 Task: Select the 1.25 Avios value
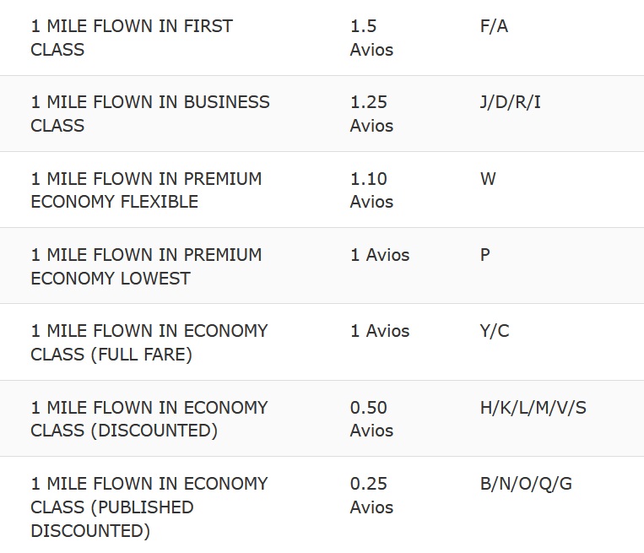tap(371, 114)
